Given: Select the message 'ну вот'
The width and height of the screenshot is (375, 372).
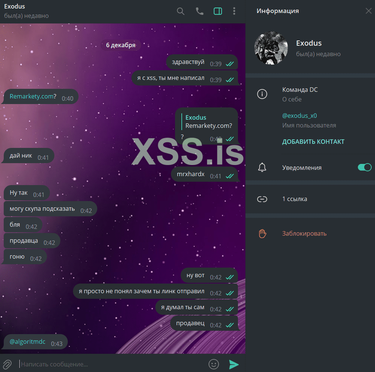Looking at the screenshot, I should click(x=209, y=275).
